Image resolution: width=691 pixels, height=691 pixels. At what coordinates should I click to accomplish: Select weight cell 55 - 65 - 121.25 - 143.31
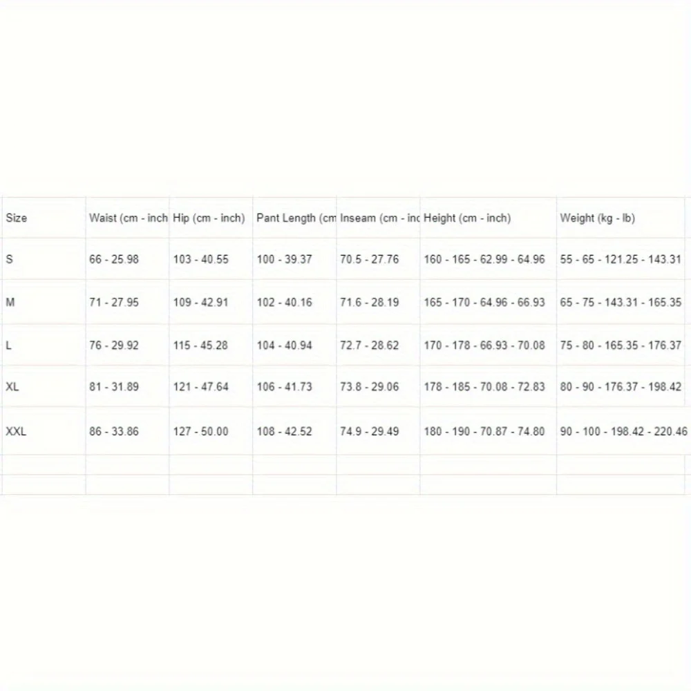tap(621, 259)
